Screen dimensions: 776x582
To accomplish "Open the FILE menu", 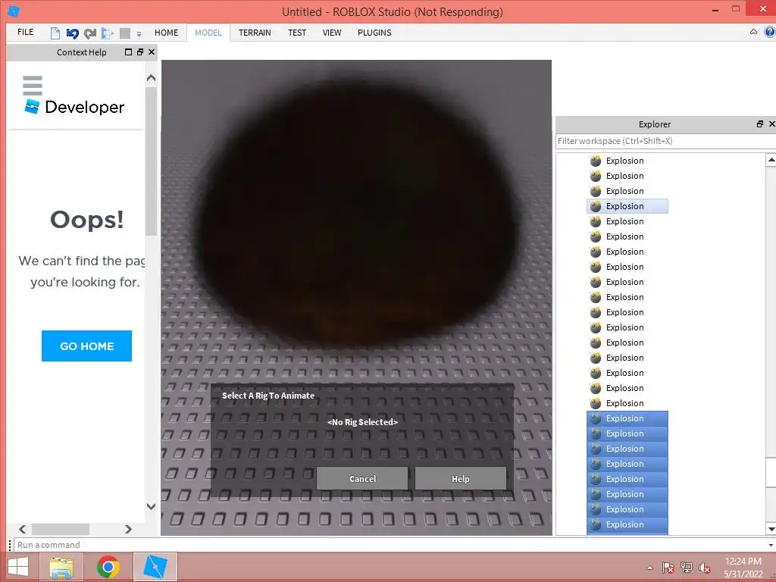I will pyautogui.click(x=25, y=32).
